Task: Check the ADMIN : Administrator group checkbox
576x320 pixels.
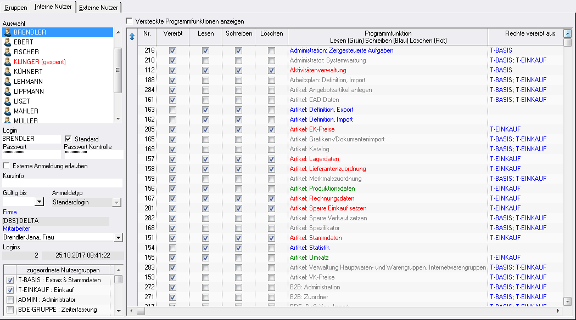Action: pyautogui.click(x=9, y=300)
